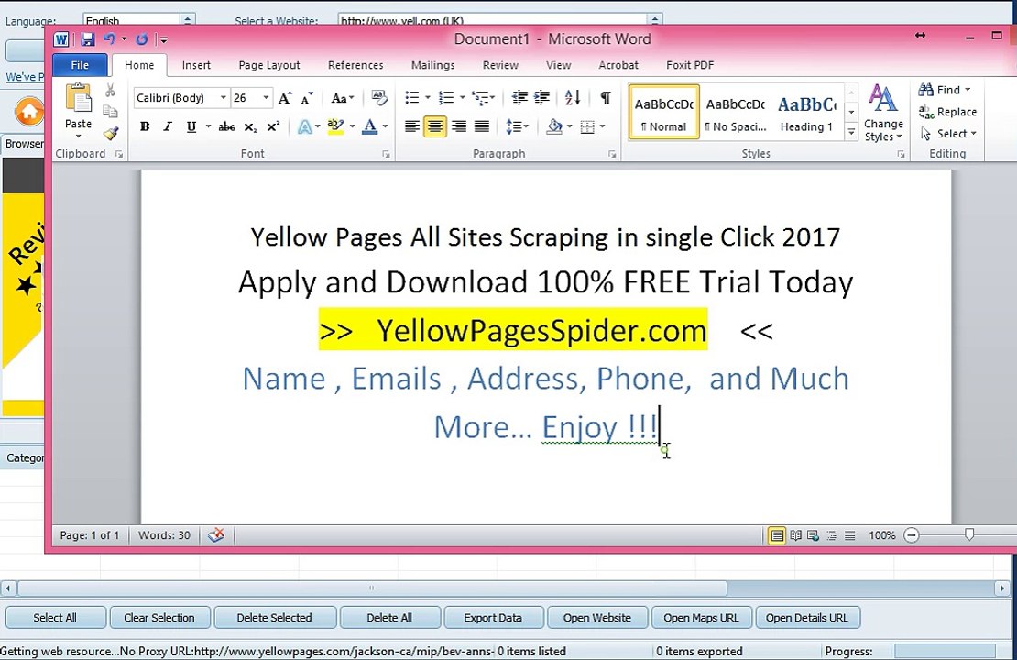Apply subscript formatting
The width and height of the screenshot is (1017, 660).
click(250, 126)
